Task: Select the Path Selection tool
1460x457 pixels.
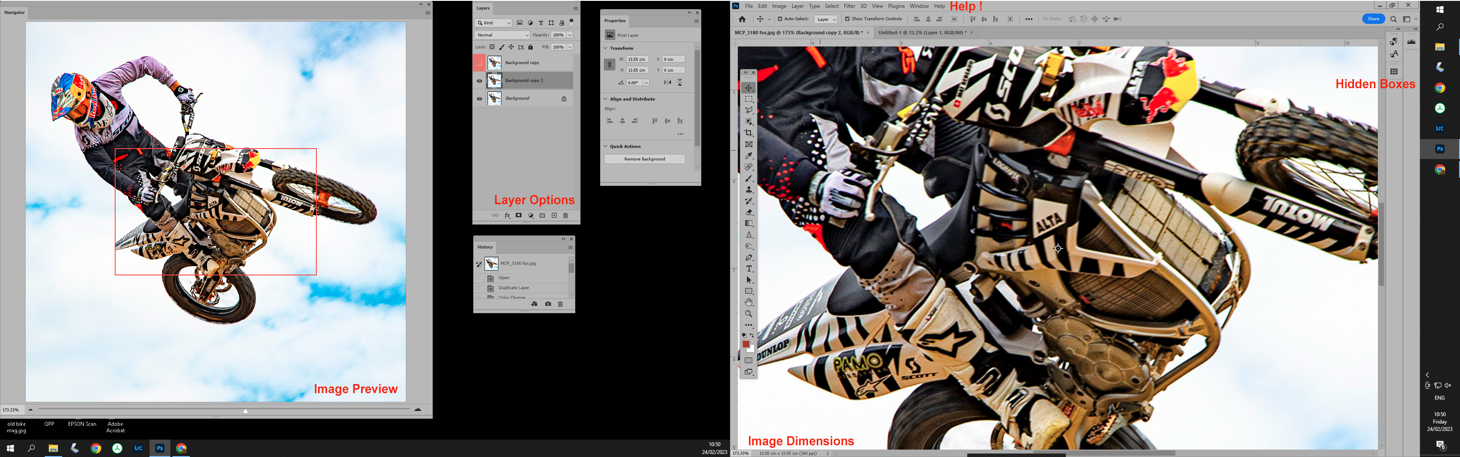Action: click(749, 280)
